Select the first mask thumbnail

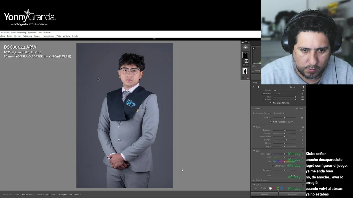pyautogui.click(x=245, y=55)
